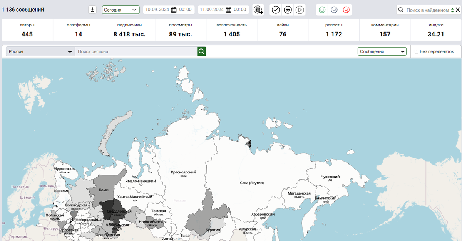
Task: Click Псковская область on the map
Action: click(x=55, y=217)
